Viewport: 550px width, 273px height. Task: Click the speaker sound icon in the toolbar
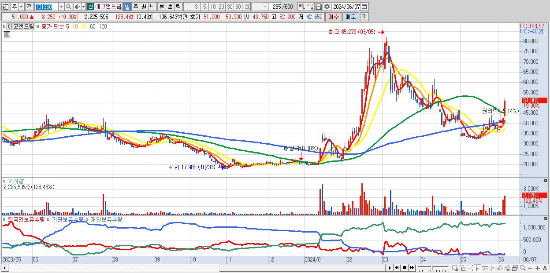point(77,7)
